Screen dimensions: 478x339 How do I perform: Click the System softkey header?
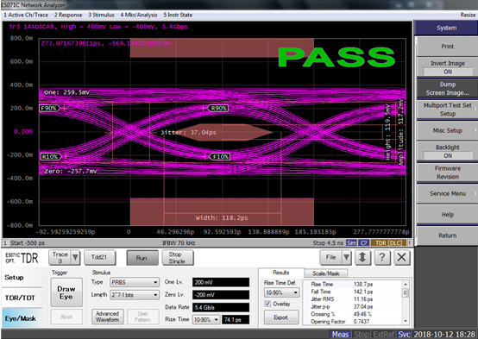pos(447,28)
